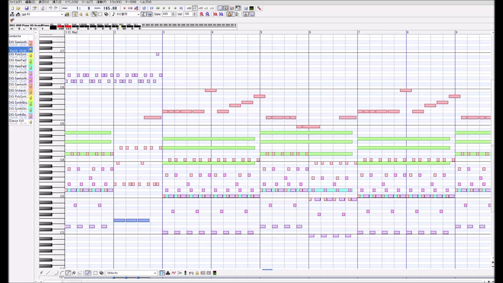Select the pencil draw tool in the top toolbar
The image size is (503, 283).
[x=94, y=14]
